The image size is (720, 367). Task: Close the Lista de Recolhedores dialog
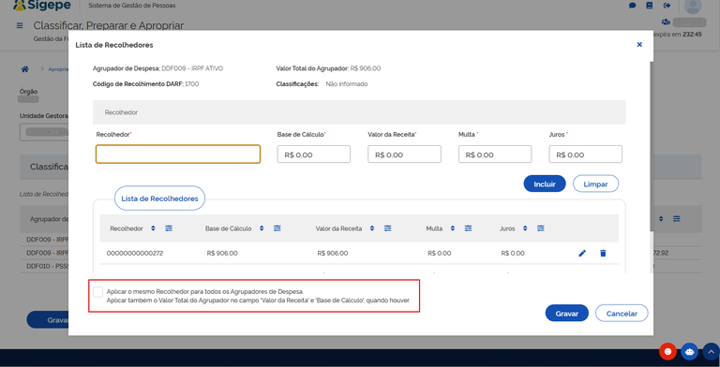[639, 45]
